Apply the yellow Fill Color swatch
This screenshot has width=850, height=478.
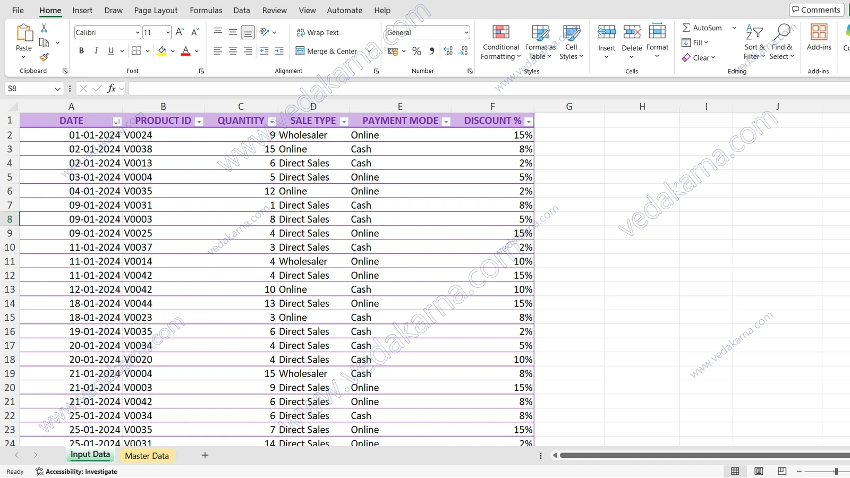pyautogui.click(x=162, y=51)
